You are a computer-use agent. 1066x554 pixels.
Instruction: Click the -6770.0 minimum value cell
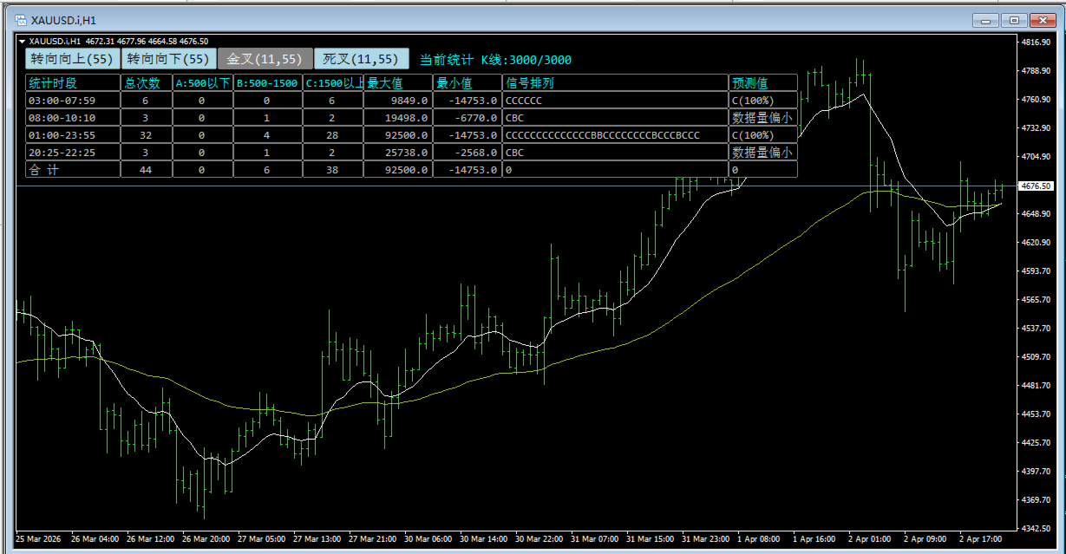click(x=468, y=118)
